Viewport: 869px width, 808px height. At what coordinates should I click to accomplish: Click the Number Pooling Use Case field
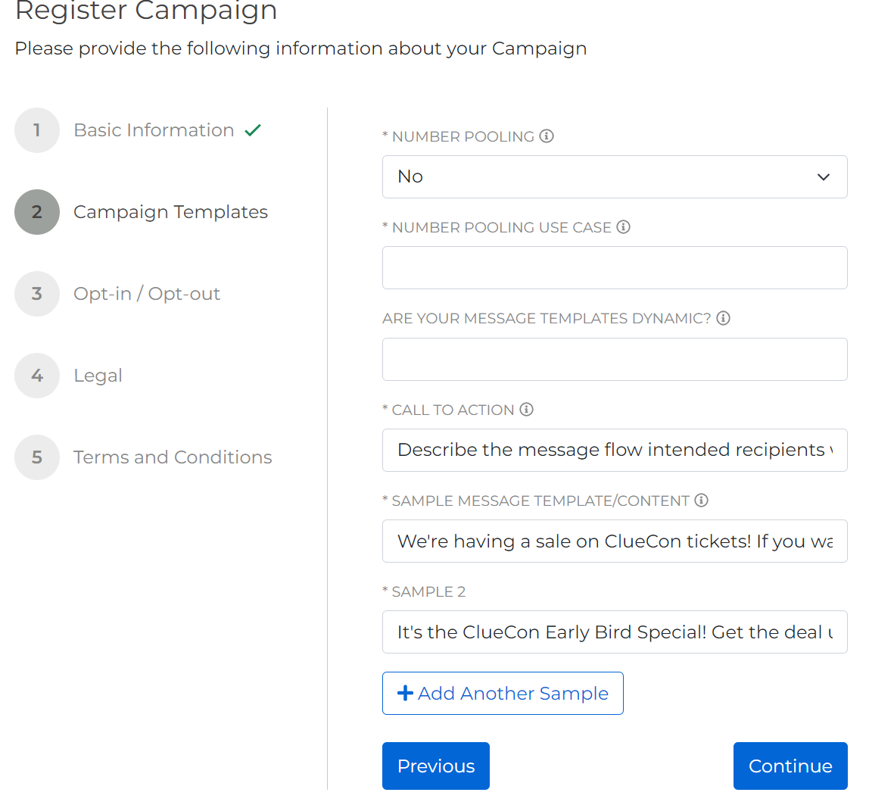[x=614, y=268]
